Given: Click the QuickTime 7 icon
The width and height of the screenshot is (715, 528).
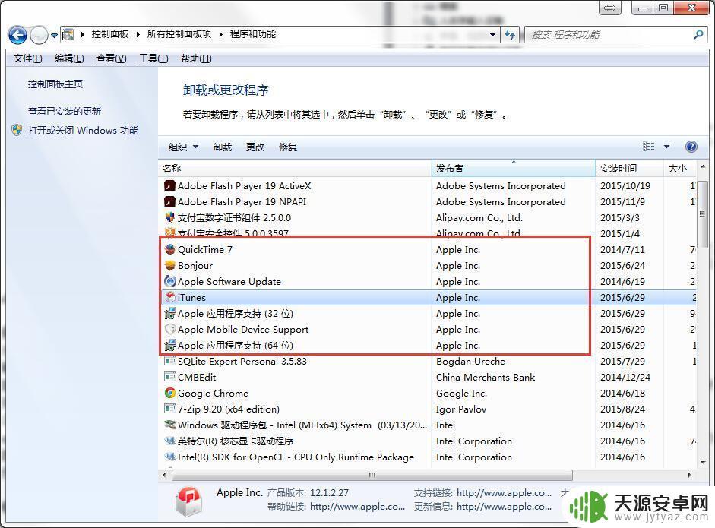Looking at the screenshot, I should point(169,249).
